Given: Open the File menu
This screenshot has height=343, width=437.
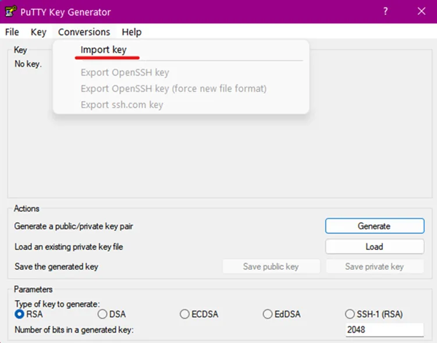Looking at the screenshot, I should (12, 32).
